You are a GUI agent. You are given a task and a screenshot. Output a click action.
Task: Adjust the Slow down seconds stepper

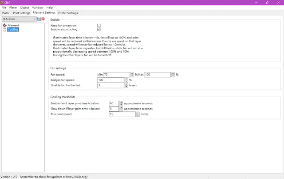121,109
